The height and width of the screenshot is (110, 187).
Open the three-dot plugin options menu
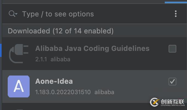176,14
